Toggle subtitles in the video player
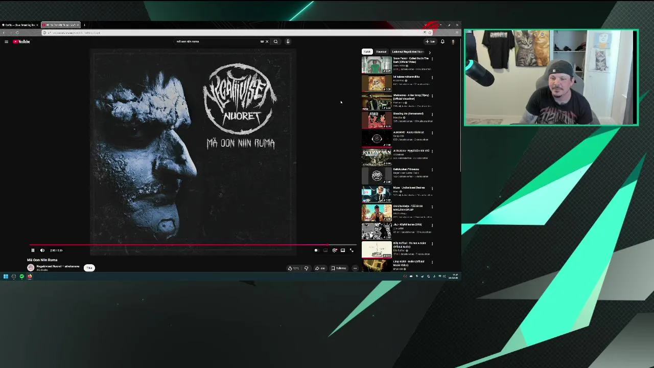 [x=325, y=250]
